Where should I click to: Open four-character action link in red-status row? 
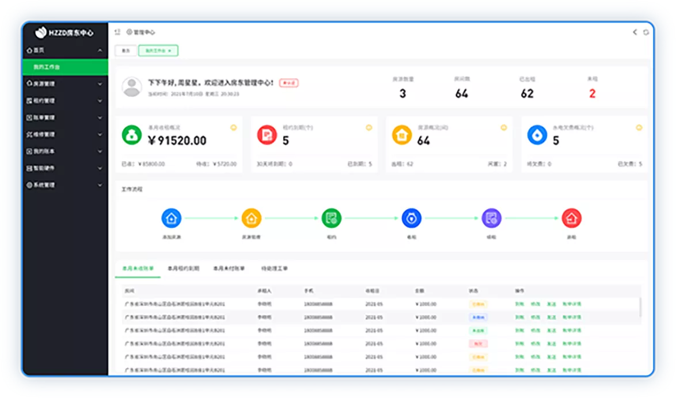click(572, 344)
